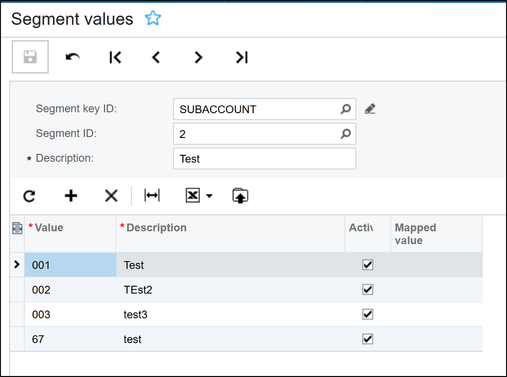Select the 003 value cell
The width and height of the screenshot is (507, 377).
point(70,314)
